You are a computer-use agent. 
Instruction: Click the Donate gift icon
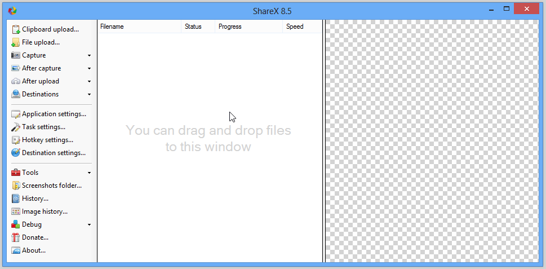coord(16,237)
